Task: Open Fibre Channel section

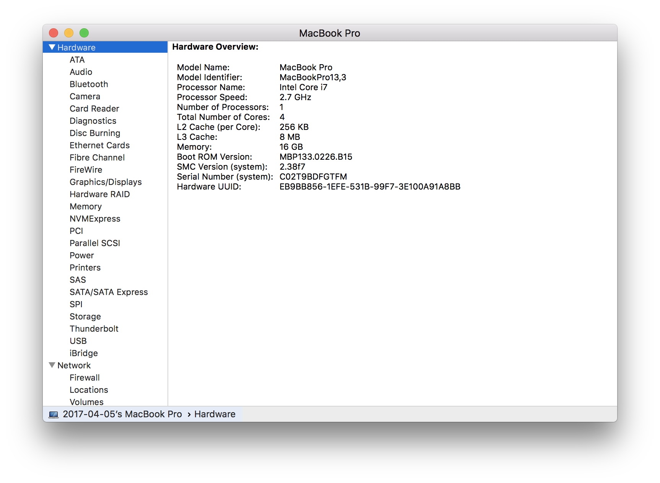Action: pos(97,157)
